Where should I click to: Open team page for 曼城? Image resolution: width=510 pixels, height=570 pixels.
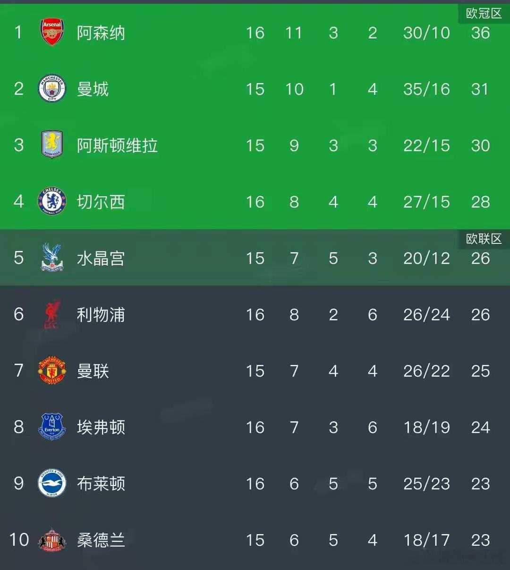click(x=93, y=89)
